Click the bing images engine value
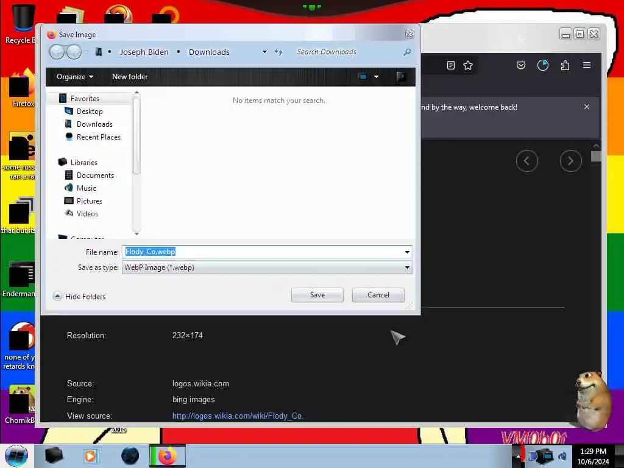The width and height of the screenshot is (624, 468). pos(193,400)
